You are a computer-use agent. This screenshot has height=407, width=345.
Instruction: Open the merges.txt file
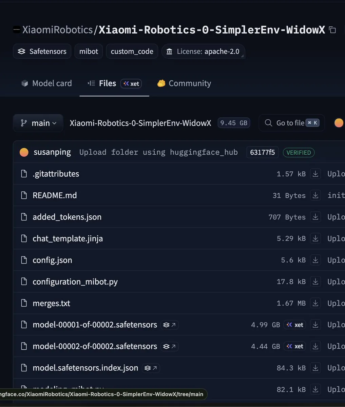[51, 303]
